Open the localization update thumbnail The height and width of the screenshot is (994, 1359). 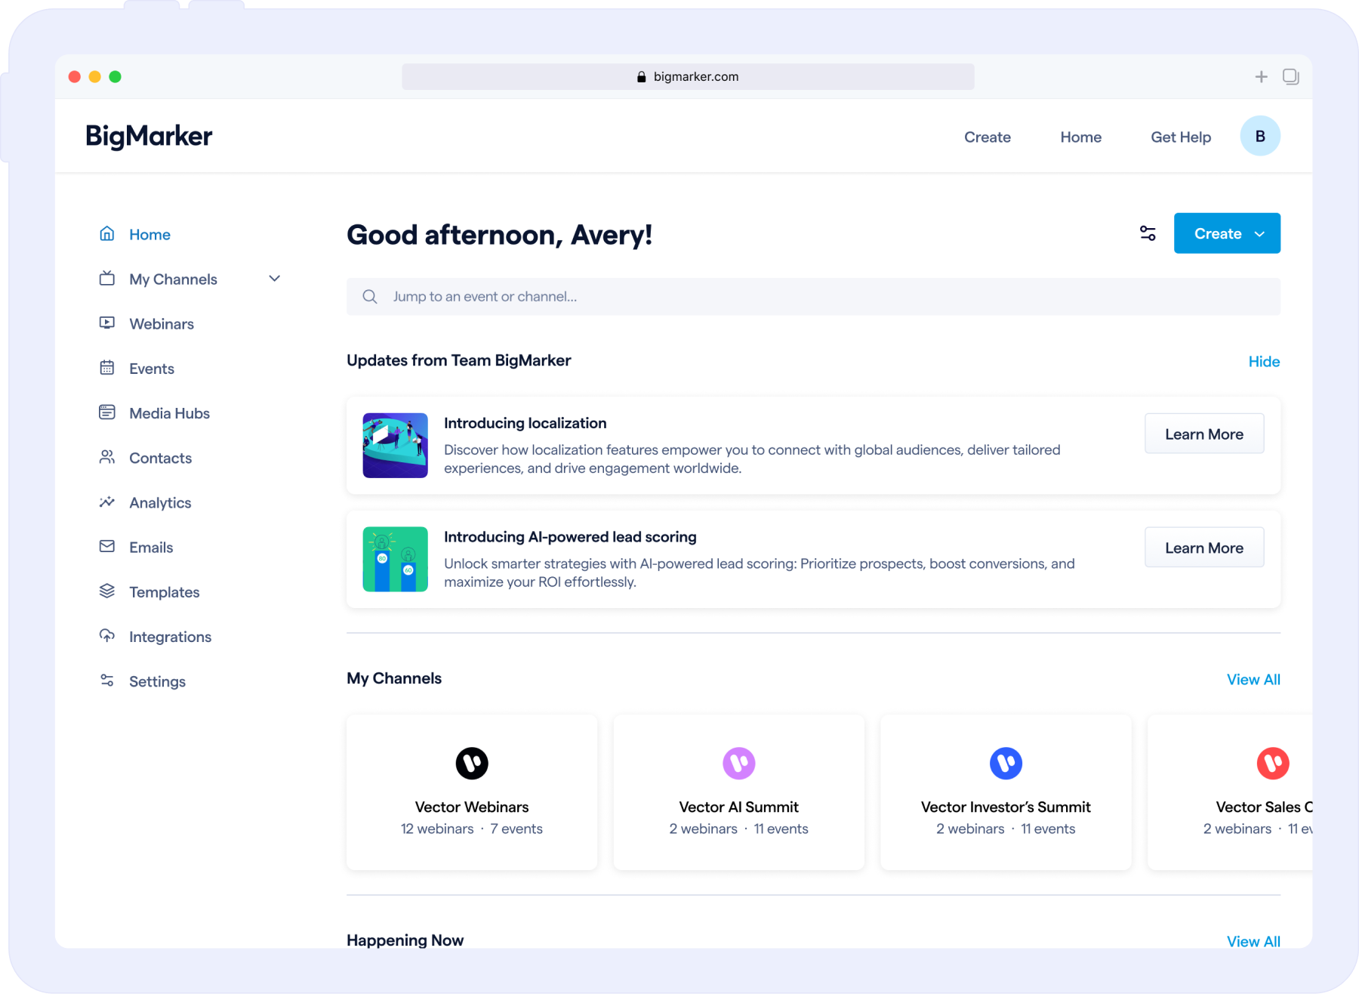click(395, 445)
